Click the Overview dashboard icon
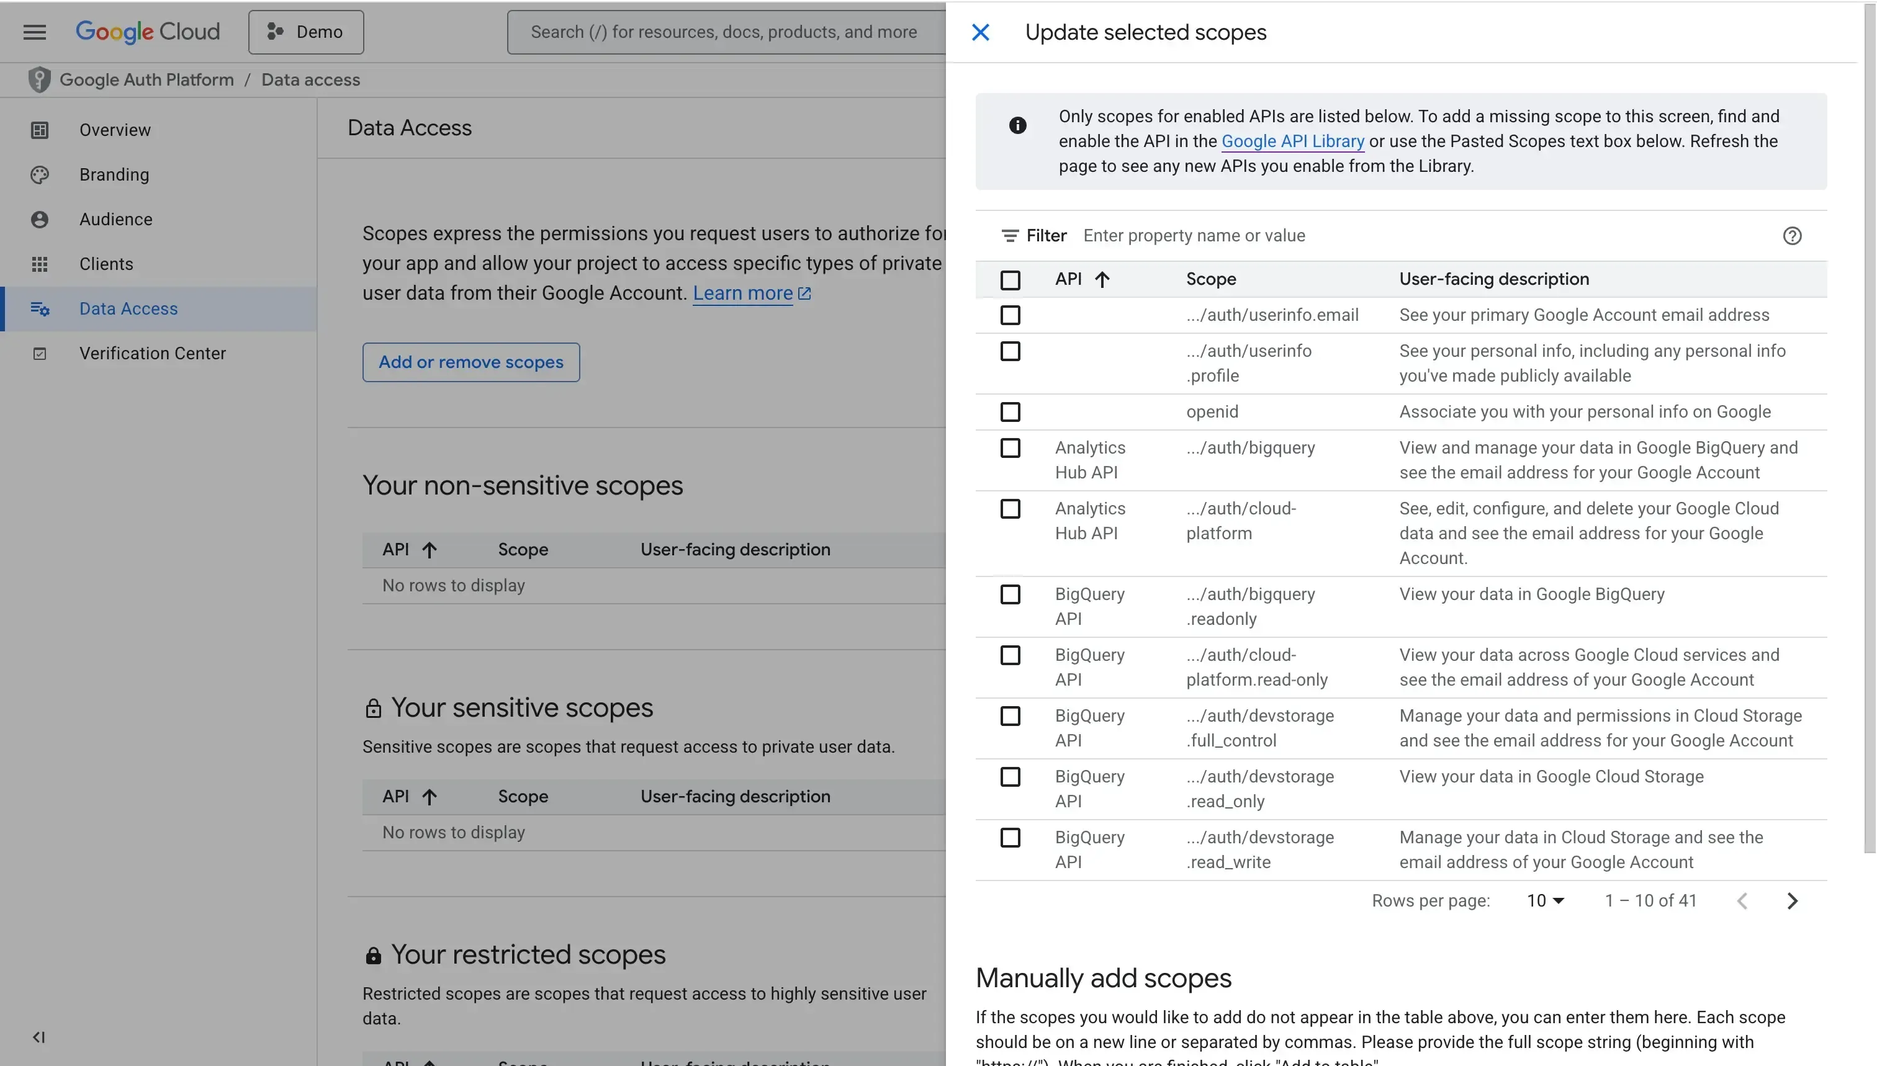1877x1066 pixels. (40, 130)
